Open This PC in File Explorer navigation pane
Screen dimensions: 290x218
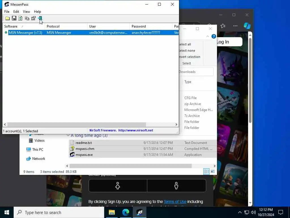click(x=35, y=149)
